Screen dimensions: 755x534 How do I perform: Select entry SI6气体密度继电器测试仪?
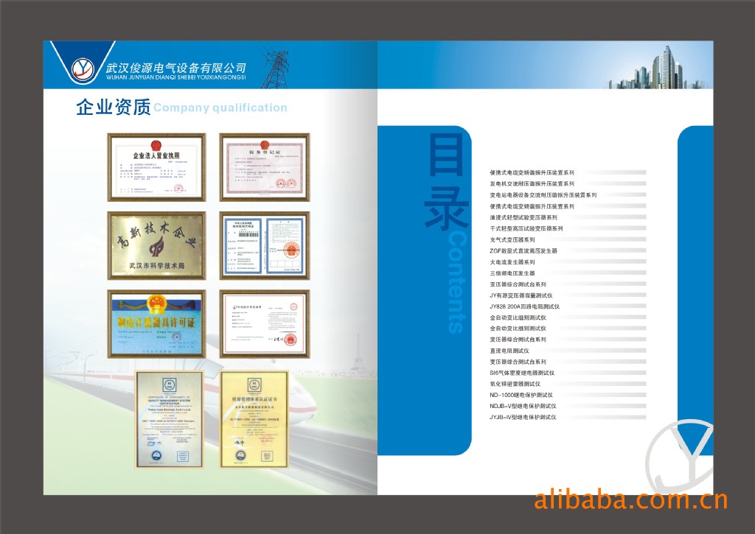tap(522, 373)
